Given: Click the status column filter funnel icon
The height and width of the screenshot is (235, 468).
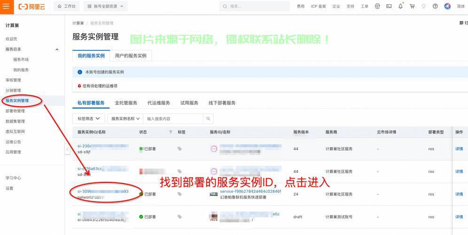Looking at the screenshot, I should pos(171,132).
